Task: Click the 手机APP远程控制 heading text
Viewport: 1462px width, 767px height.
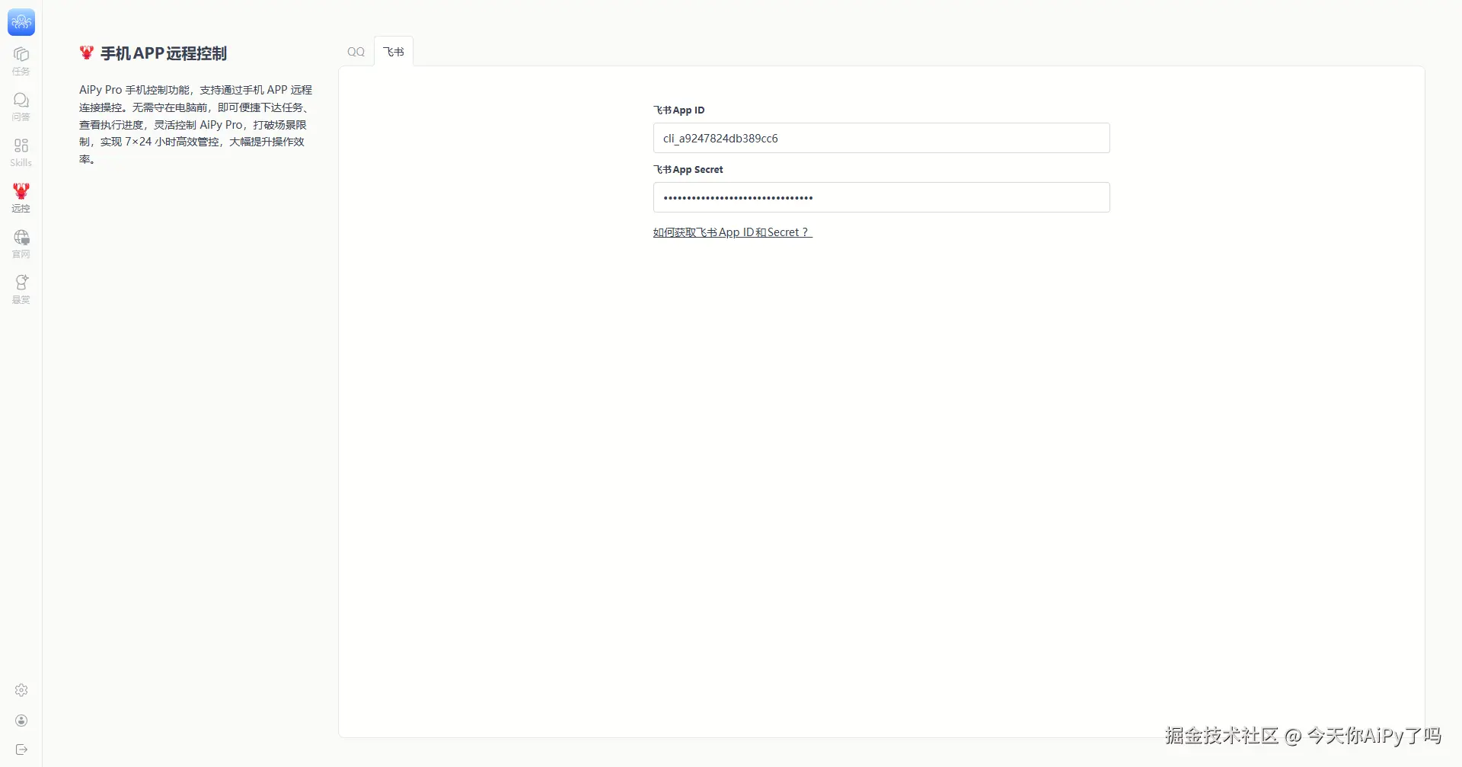Action: coord(164,53)
